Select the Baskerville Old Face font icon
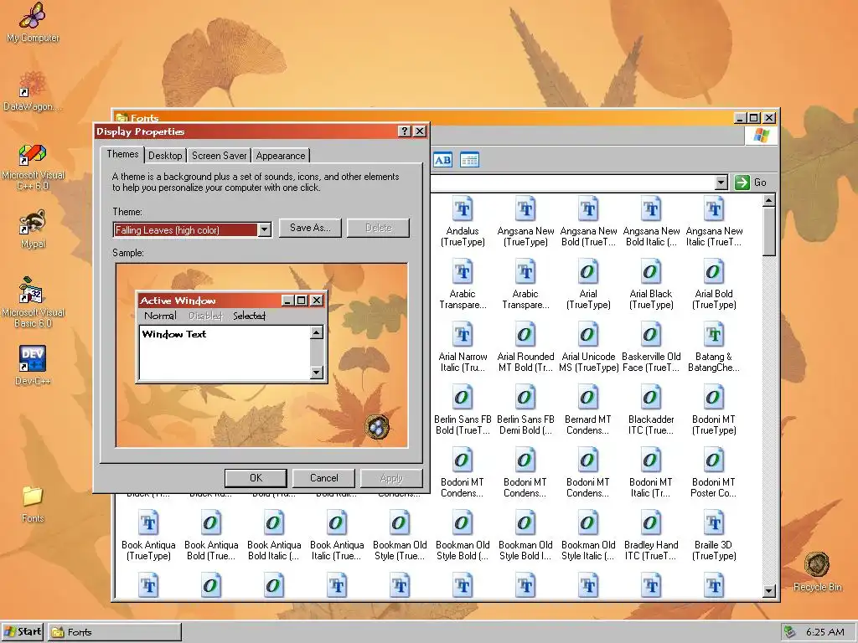This screenshot has height=643, width=858. [x=651, y=335]
